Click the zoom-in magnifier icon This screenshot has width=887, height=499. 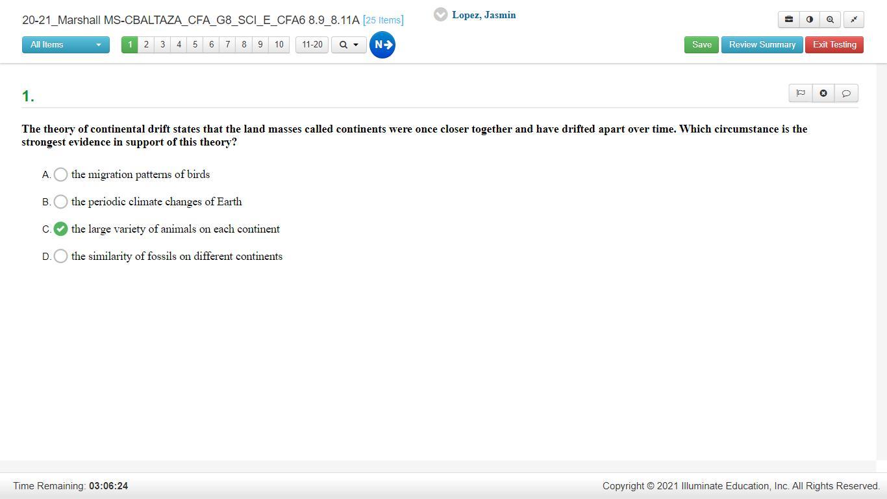tap(830, 19)
